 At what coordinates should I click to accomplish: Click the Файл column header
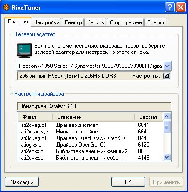pos(35,117)
